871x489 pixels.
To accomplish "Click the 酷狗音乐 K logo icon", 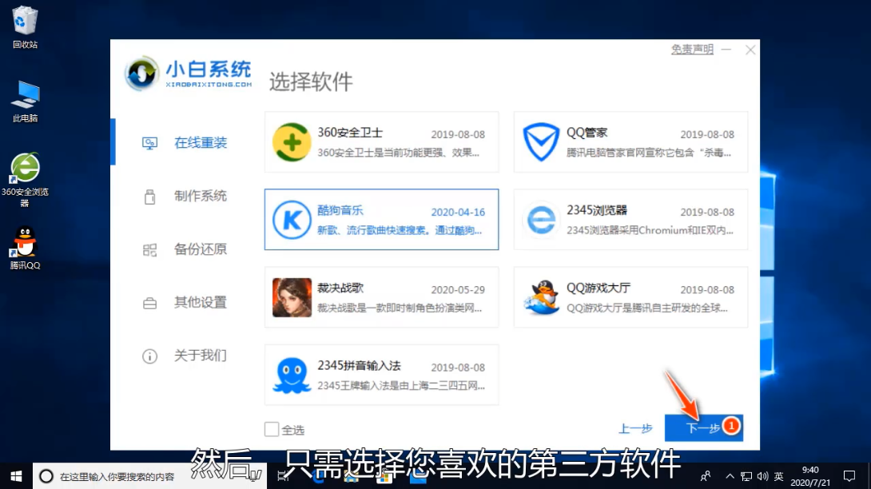I will coord(292,220).
